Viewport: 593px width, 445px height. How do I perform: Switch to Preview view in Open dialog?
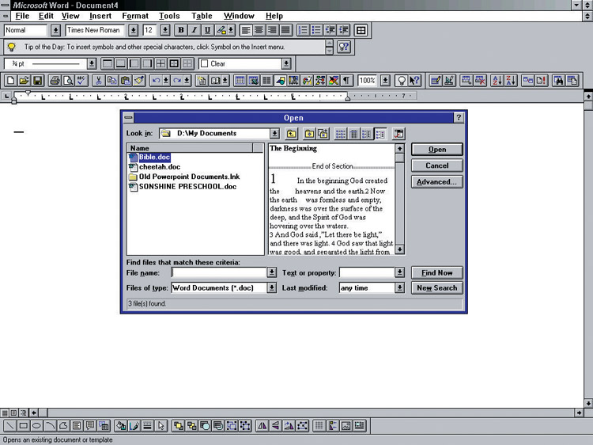380,133
